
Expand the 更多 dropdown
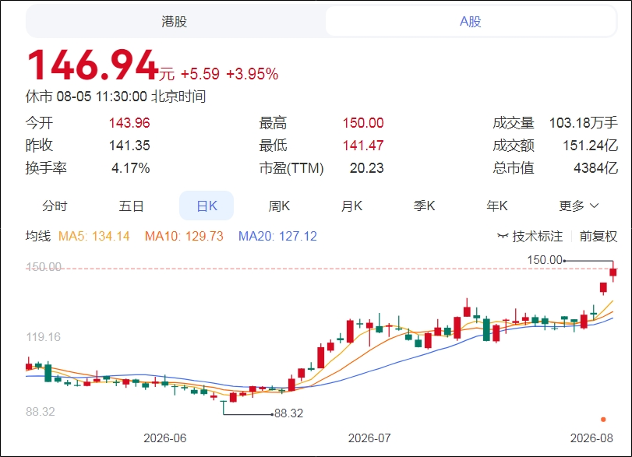pyautogui.click(x=579, y=206)
